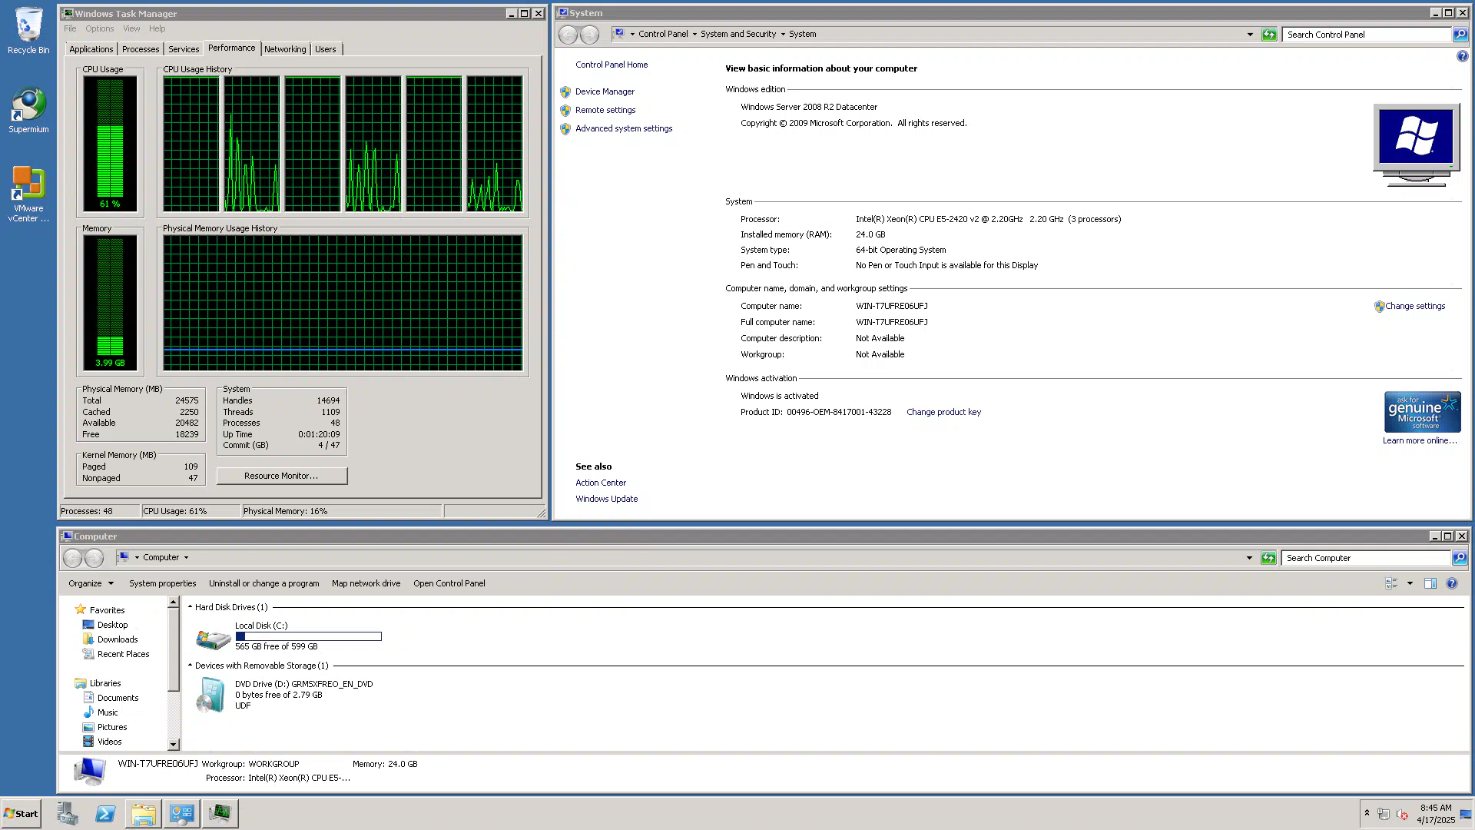Click the Change your view icon

coord(1391,583)
